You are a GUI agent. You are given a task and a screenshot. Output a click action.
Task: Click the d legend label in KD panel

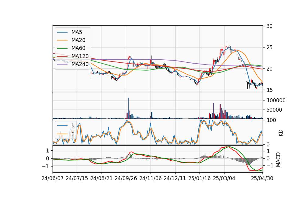click(x=73, y=134)
